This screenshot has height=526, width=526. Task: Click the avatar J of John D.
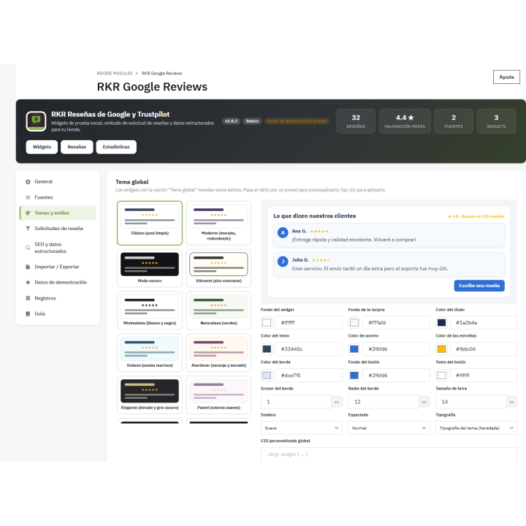click(x=283, y=262)
